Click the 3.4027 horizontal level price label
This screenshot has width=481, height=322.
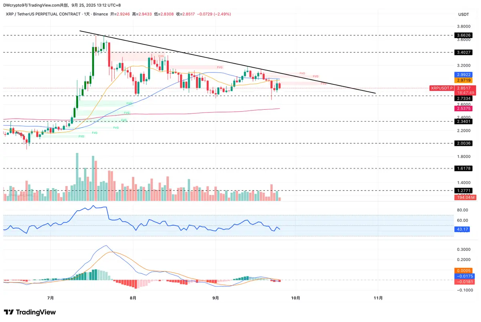(x=465, y=52)
